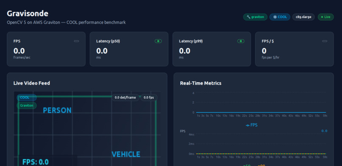This screenshot has width=342, height=166.
Task: Click the Real-Time Metrics heading
Action: [201, 83]
